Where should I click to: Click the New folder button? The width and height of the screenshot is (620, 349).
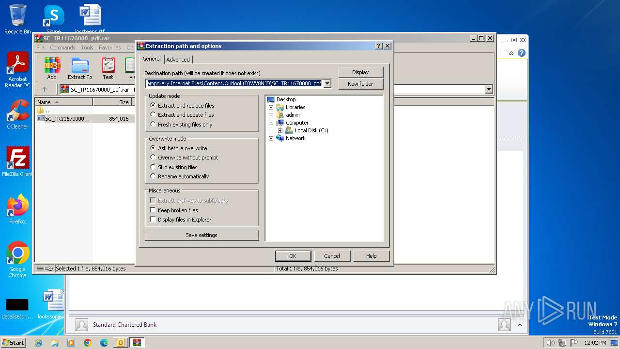click(x=361, y=84)
